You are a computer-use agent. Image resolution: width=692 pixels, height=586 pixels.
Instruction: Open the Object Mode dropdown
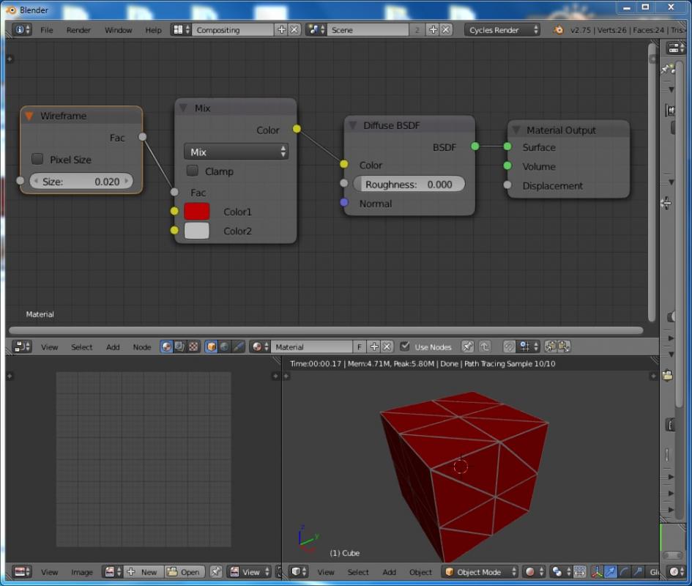pyautogui.click(x=480, y=572)
